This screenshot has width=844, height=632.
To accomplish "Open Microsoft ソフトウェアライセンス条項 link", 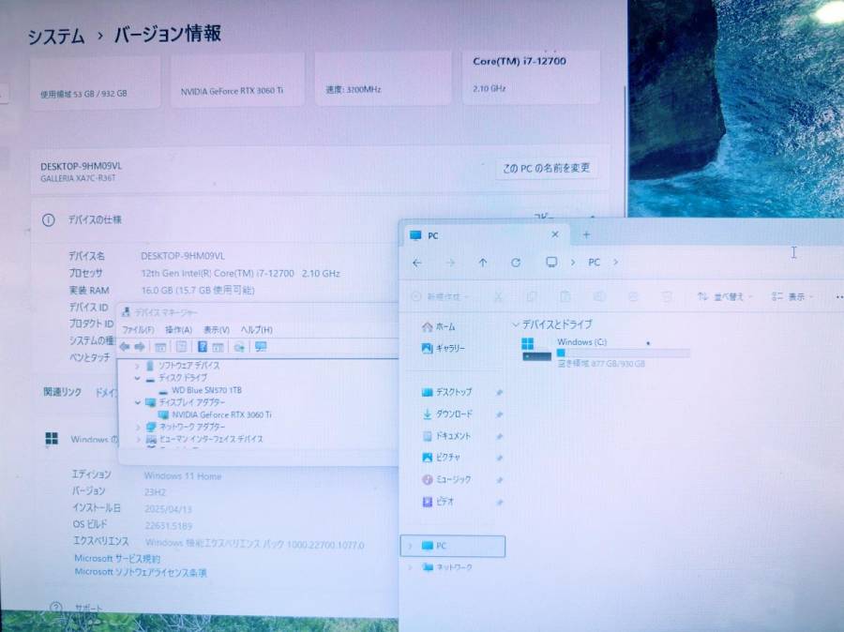I will [x=141, y=572].
